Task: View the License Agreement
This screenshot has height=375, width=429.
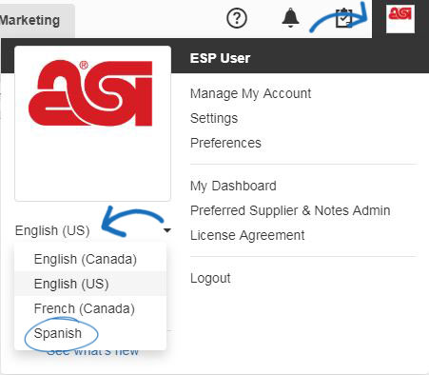Action: tap(247, 235)
